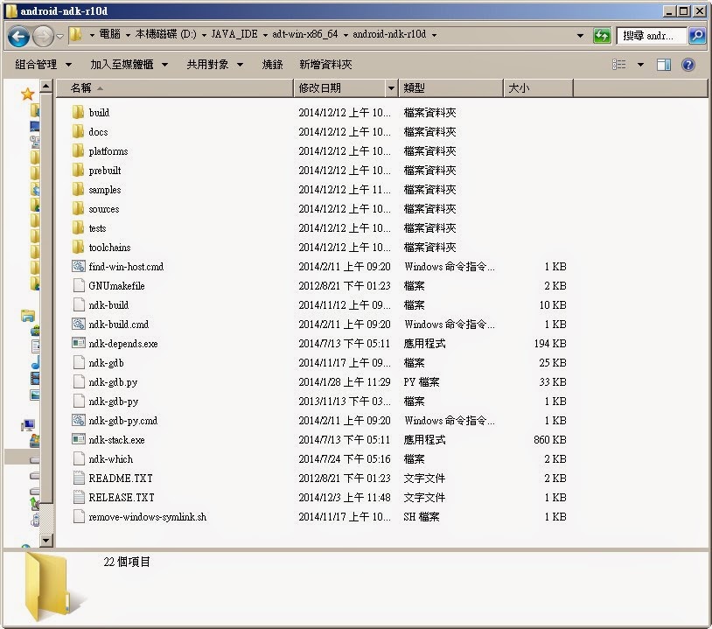Image resolution: width=712 pixels, height=629 pixels.
Task: Select ndk-which file name
Action: (111, 459)
